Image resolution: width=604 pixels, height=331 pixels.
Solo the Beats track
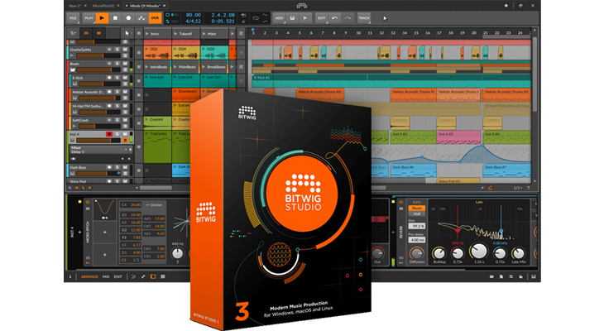pos(117,64)
